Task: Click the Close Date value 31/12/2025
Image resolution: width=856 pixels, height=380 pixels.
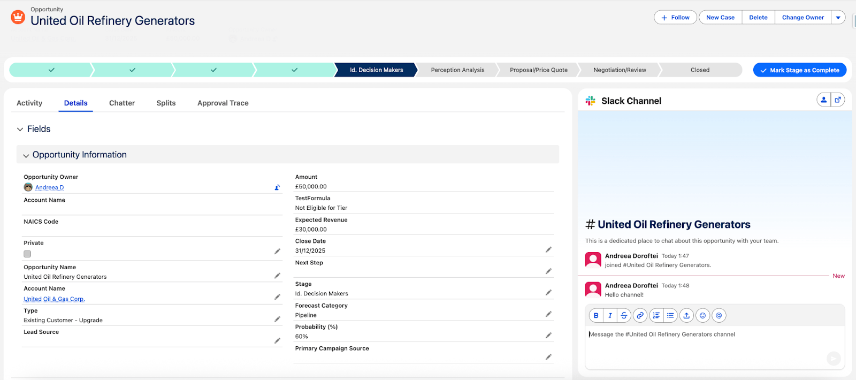Action: (310, 251)
